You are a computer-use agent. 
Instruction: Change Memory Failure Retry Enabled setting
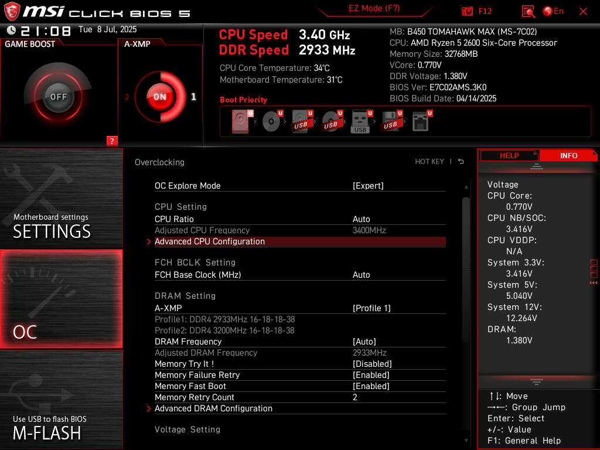point(371,374)
